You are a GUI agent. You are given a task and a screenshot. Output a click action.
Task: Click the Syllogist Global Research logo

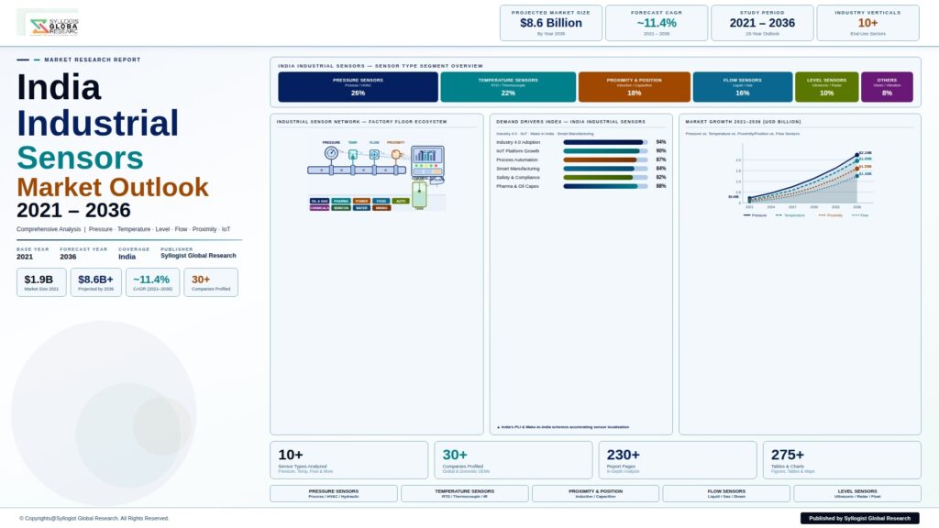53,24
